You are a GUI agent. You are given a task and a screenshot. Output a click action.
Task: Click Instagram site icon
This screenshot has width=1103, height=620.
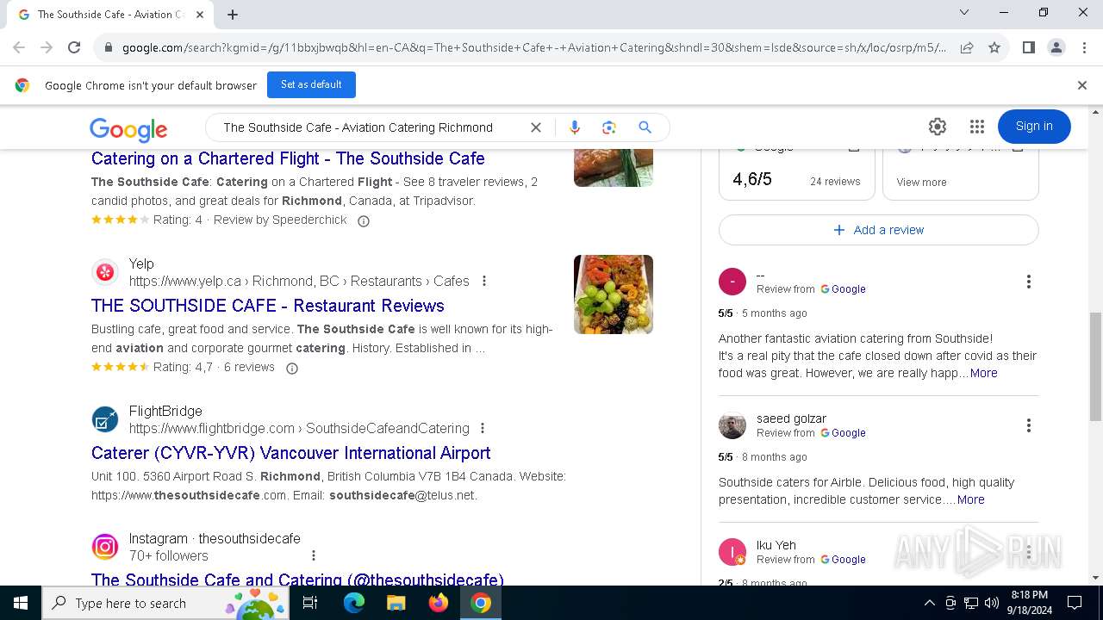pyautogui.click(x=105, y=547)
